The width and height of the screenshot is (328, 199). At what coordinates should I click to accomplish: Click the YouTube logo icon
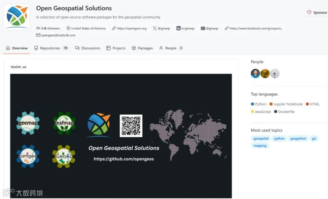pos(203,28)
